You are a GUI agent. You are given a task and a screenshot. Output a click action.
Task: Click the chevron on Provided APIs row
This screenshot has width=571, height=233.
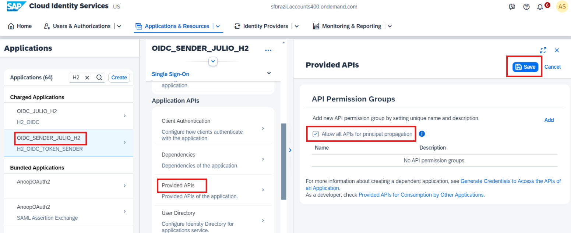pos(263,190)
